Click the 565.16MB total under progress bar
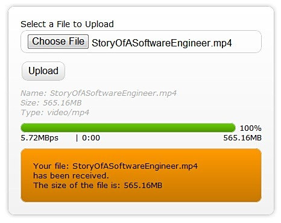281x223 pixels. click(x=242, y=138)
